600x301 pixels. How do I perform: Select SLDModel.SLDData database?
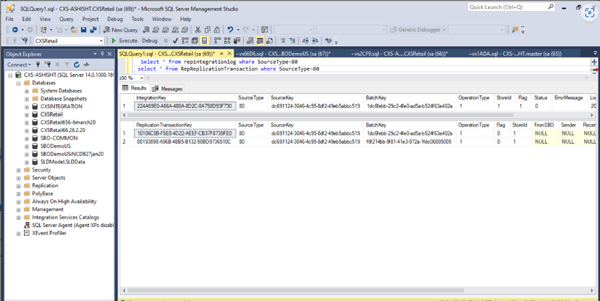coord(62,161)
